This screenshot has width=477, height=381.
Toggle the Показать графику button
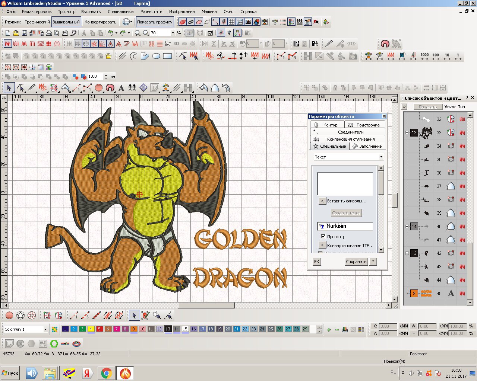155,22
